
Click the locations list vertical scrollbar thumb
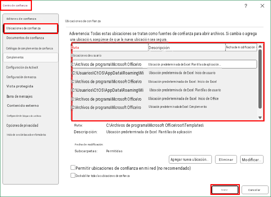260,79
